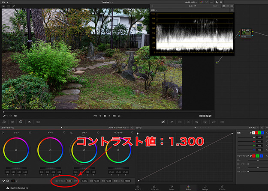Image resolution: width=268 pixels, height=191 pixels.
Task: Open the エディット page tab
Action: point(155,187)
